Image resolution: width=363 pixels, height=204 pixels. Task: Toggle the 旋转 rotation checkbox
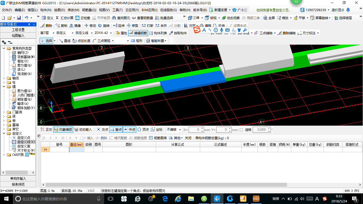pyautogui.click(x=241, y=130)
